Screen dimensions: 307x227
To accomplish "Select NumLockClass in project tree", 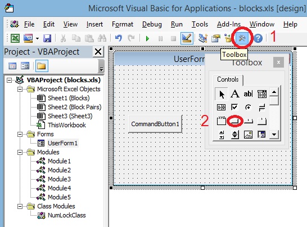I will (x=66, y=215).
